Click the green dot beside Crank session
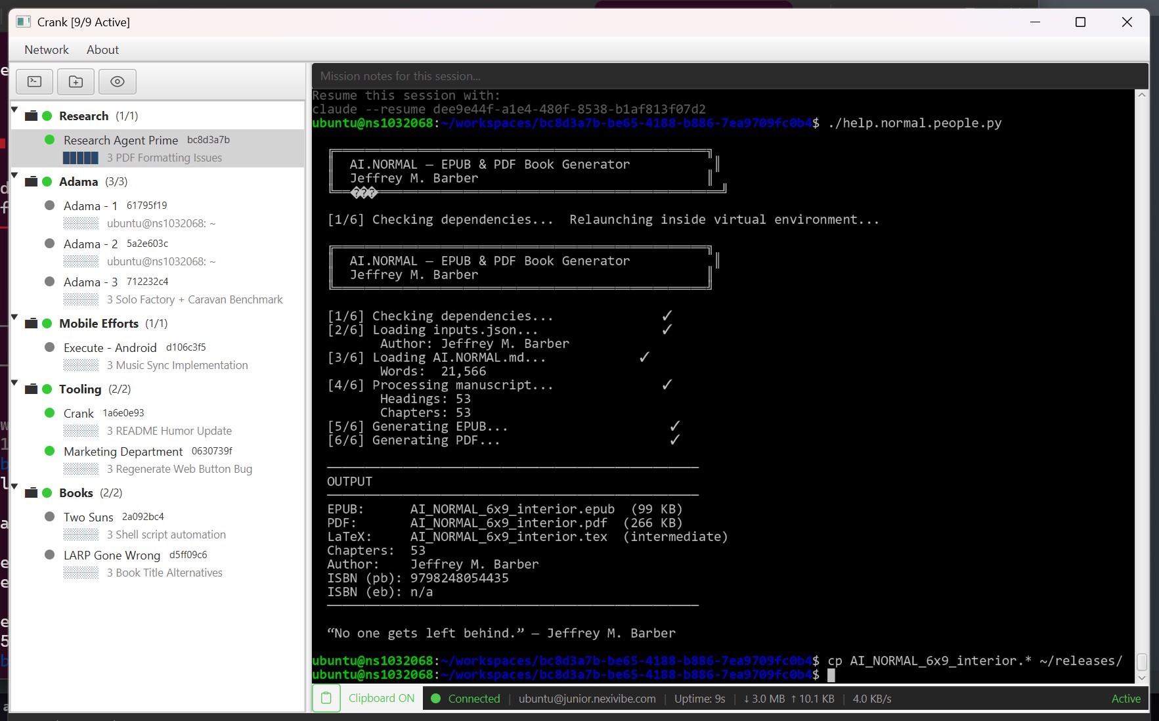Image resolution: width=1159 pixels, height=721 pixels. 49,413
